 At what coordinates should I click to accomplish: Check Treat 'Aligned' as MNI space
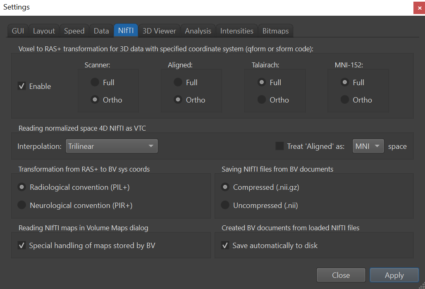[280, 146]
